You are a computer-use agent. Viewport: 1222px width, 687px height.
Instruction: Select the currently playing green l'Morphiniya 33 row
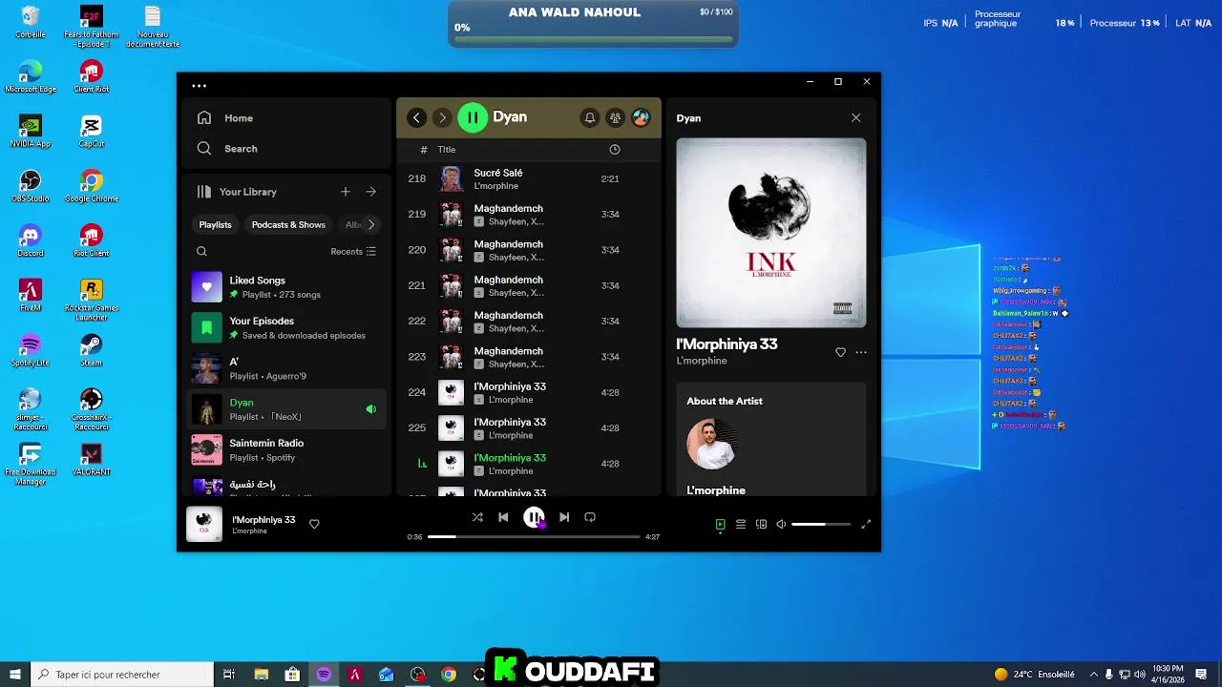(x=529, y=464)
